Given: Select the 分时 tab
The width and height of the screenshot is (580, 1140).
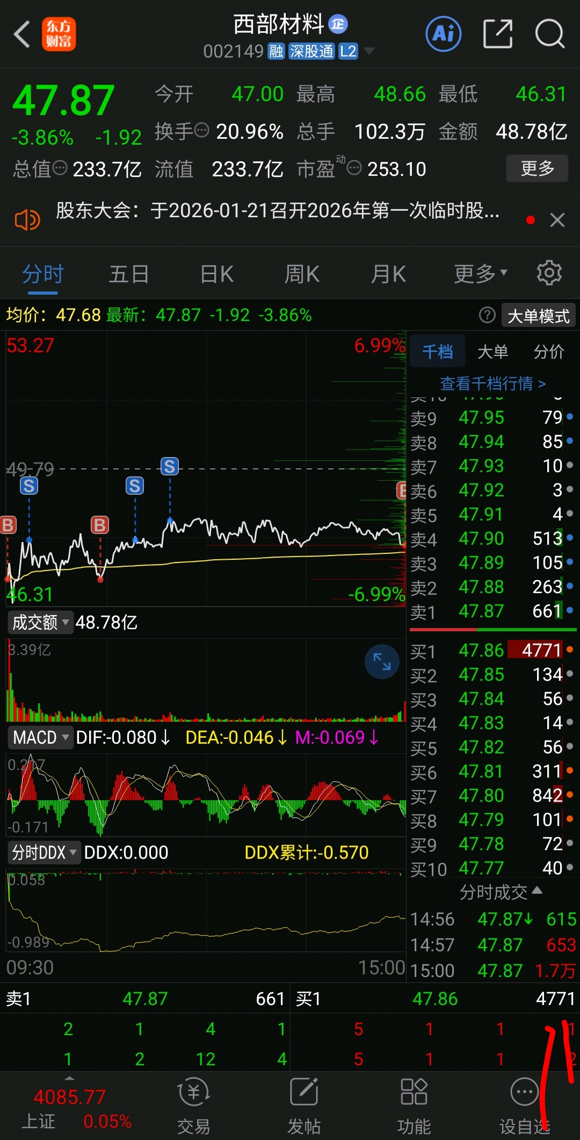Looking at the screenshot, I should click(x=43, y=274).
